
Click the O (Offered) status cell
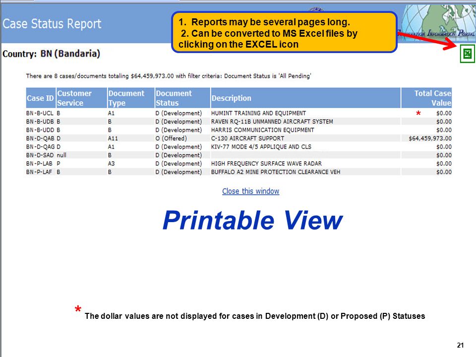[x=171, y=138]
